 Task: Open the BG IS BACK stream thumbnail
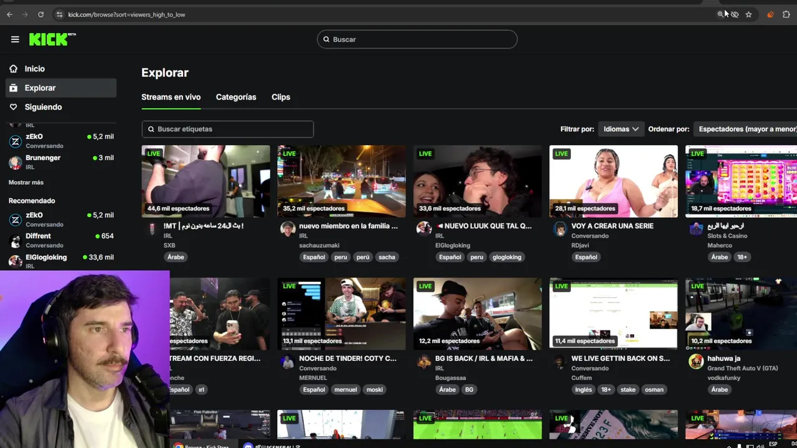pos(478,314)
